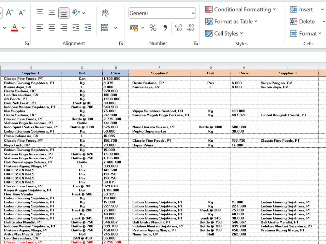Select the red price cell 2.296.590

click(x=116, y=242)
